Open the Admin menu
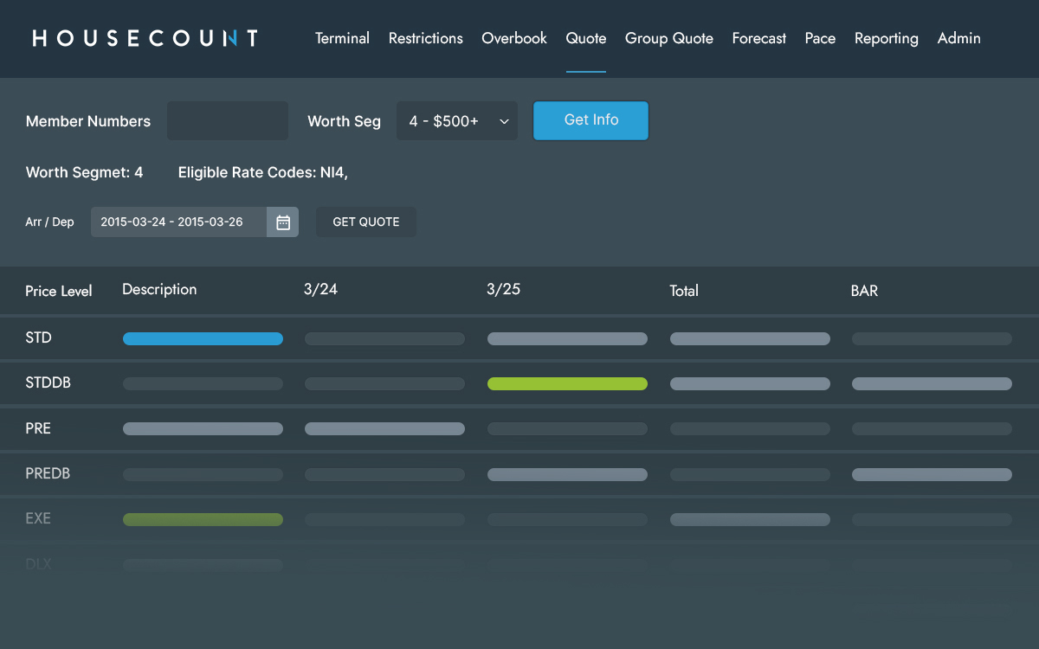1039x649 pixels. (x=958, y=38)
